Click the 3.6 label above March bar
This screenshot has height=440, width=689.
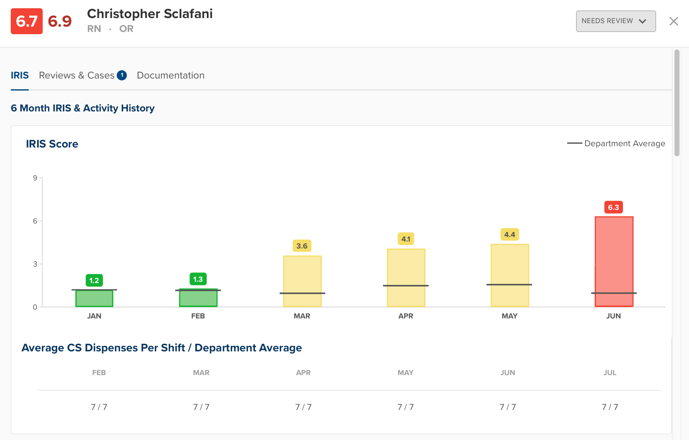(x=302, y=246)
